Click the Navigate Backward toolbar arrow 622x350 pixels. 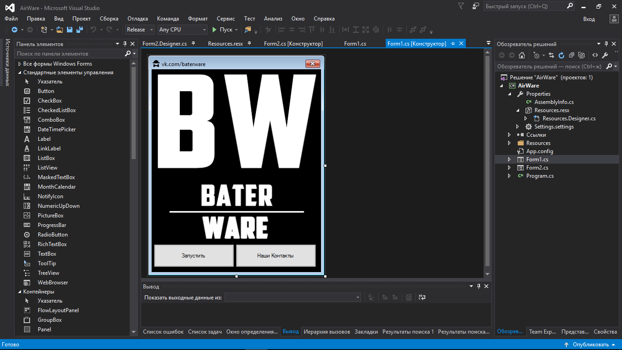click(x=15, y=30)
